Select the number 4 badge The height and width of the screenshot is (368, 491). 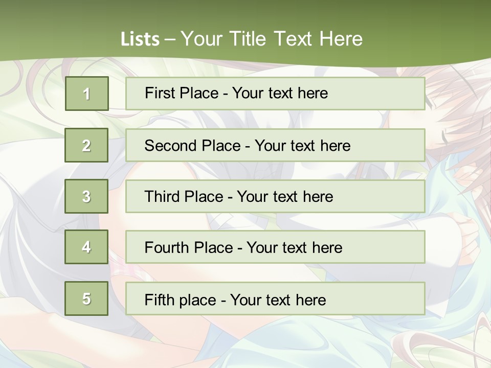pyautogui.click(x=86, y=247)
